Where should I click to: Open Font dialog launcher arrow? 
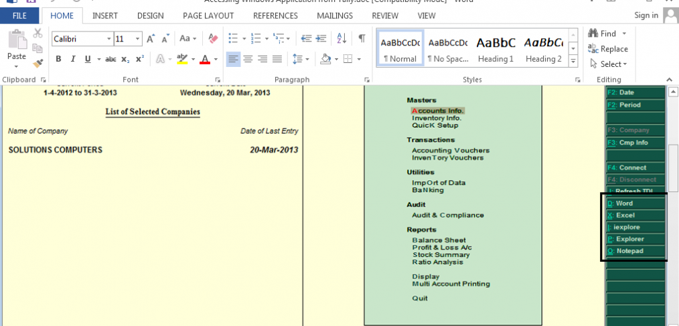218,80
